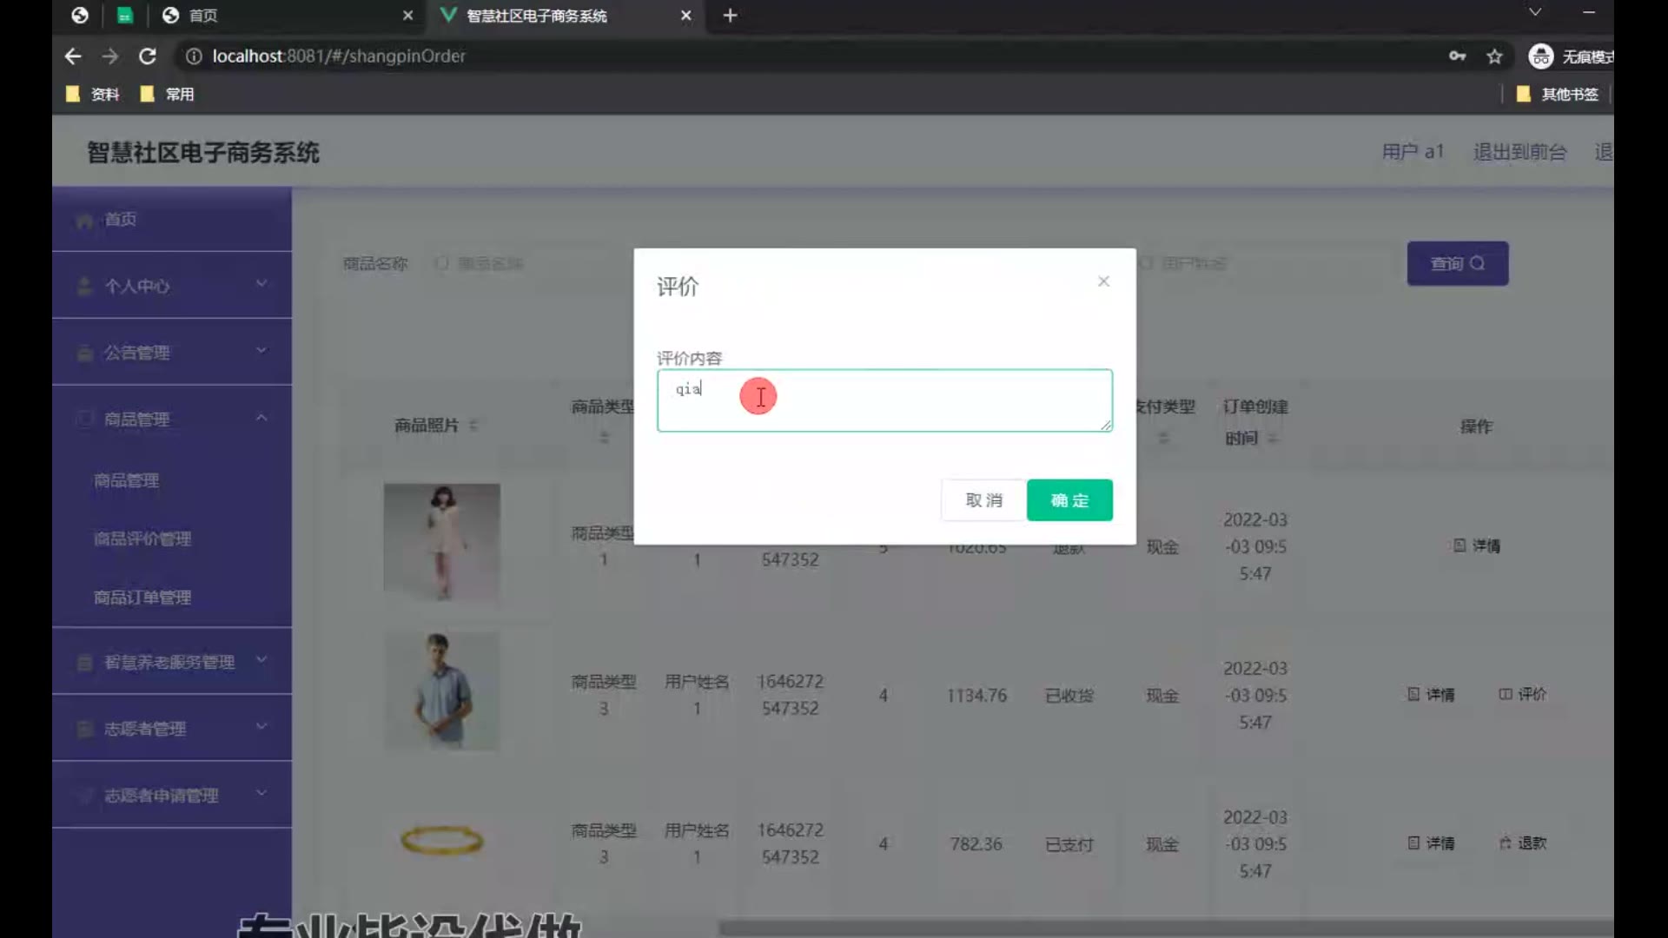The image size is (1668, 938).
Task: Click 详情 in the first order row
Action: [1477, 546]
